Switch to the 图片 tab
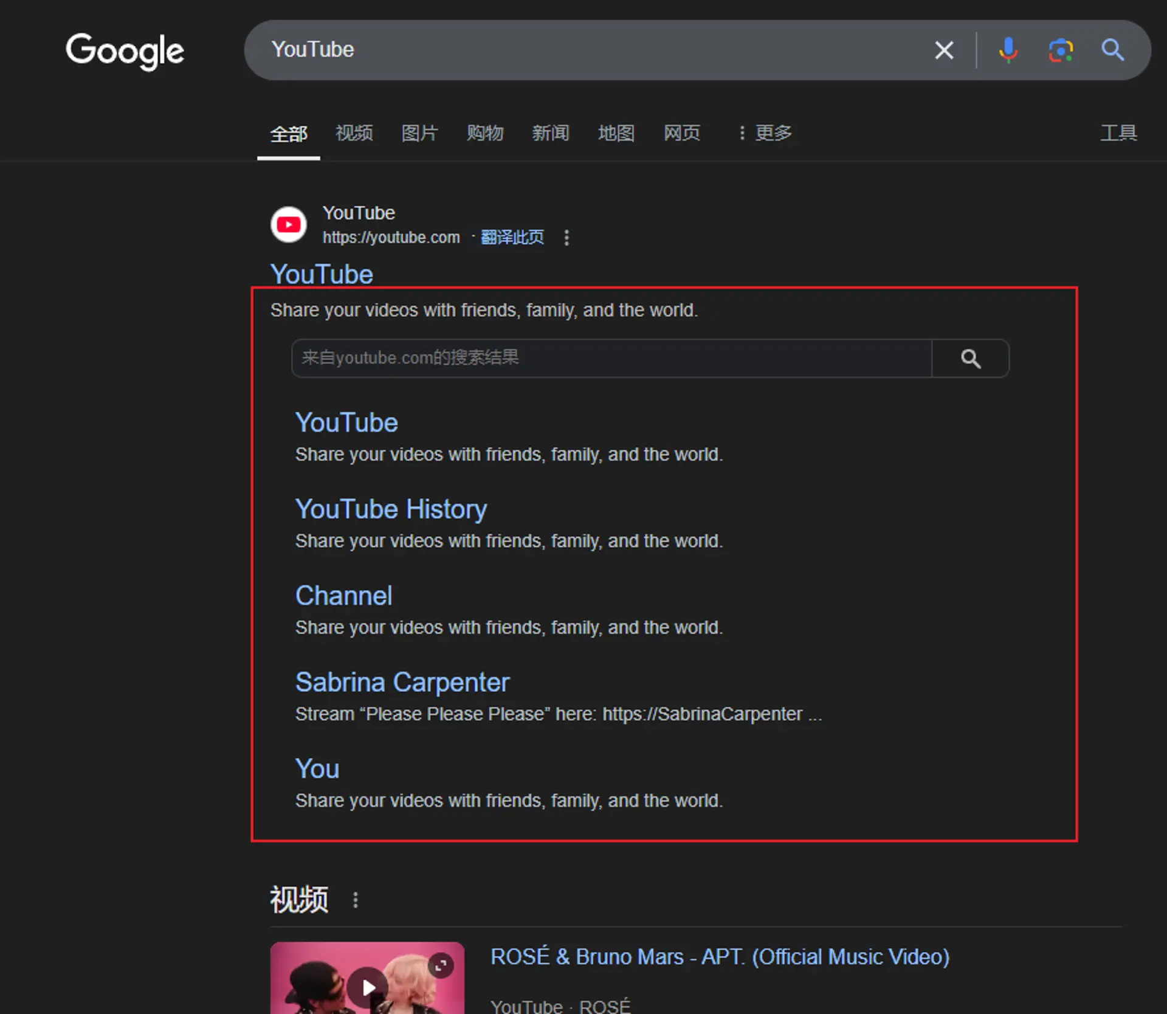1167x1014 pixels. click(419, 133)
